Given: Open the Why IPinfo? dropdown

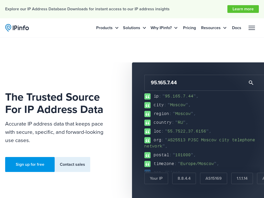Looking at the screenshot, I should (x=164, y=28).
